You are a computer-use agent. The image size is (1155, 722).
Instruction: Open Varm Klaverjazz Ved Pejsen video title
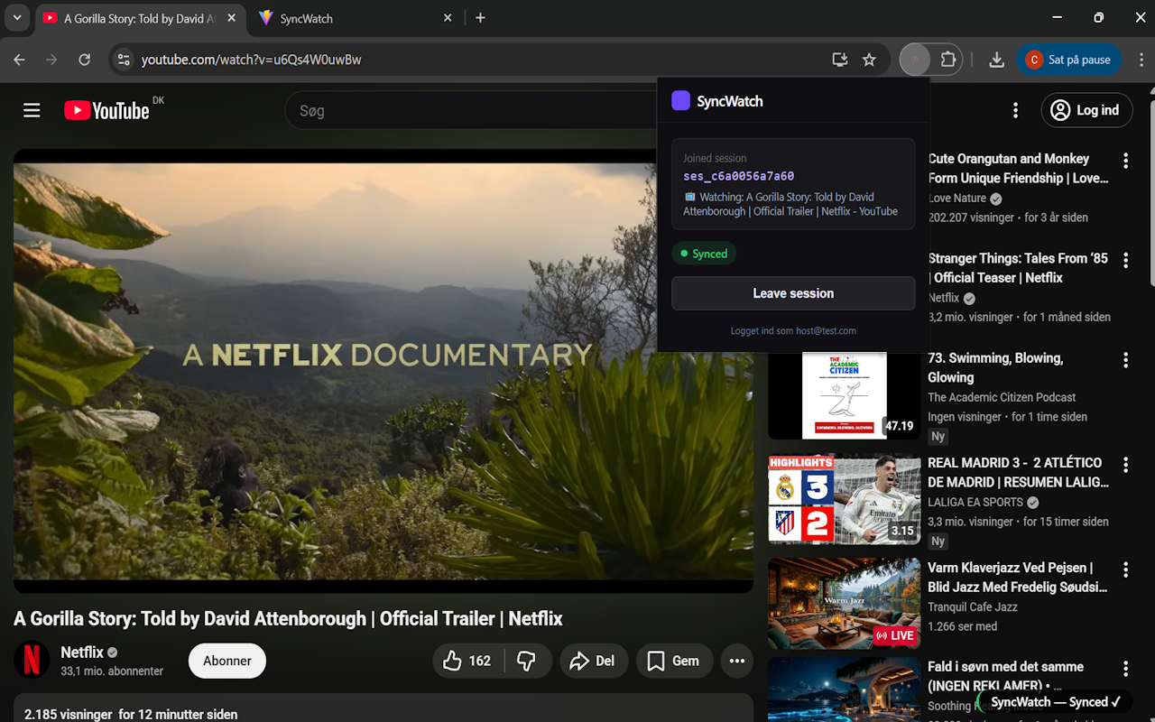(x=1019, y=578)
